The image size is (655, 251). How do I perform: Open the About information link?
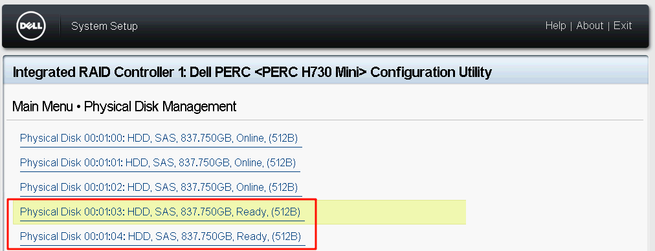coord(590,26)
